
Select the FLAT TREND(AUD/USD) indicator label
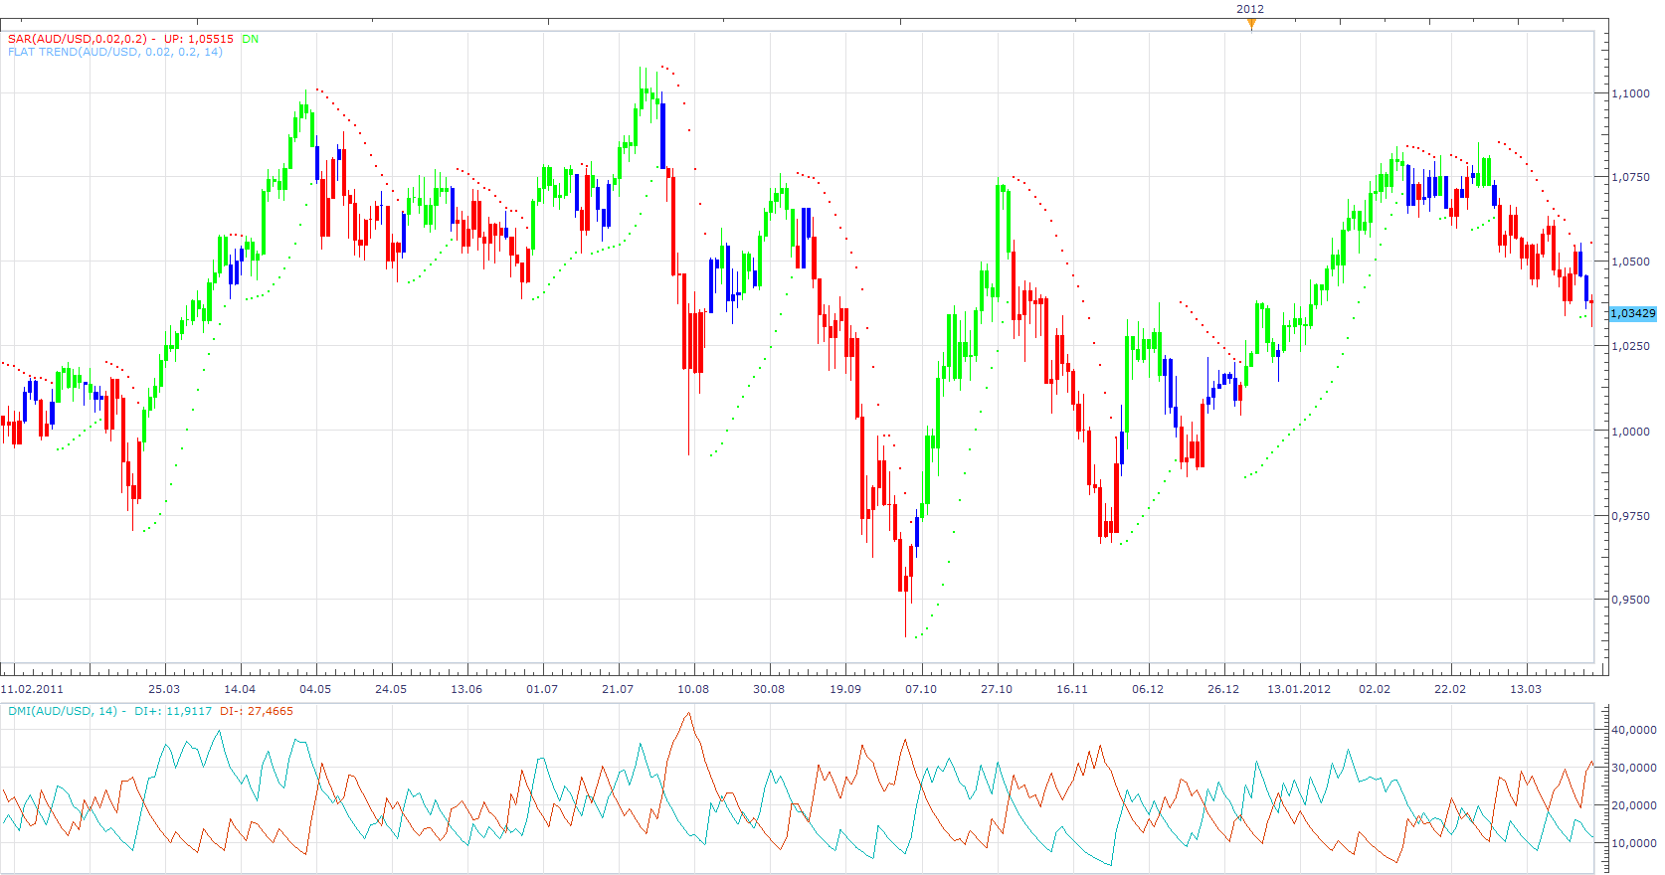point(115,52)
